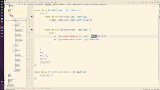Expand Scratches and Consoles node
The height and width of the screenshot is (90, 160).
tap(6, 87)
